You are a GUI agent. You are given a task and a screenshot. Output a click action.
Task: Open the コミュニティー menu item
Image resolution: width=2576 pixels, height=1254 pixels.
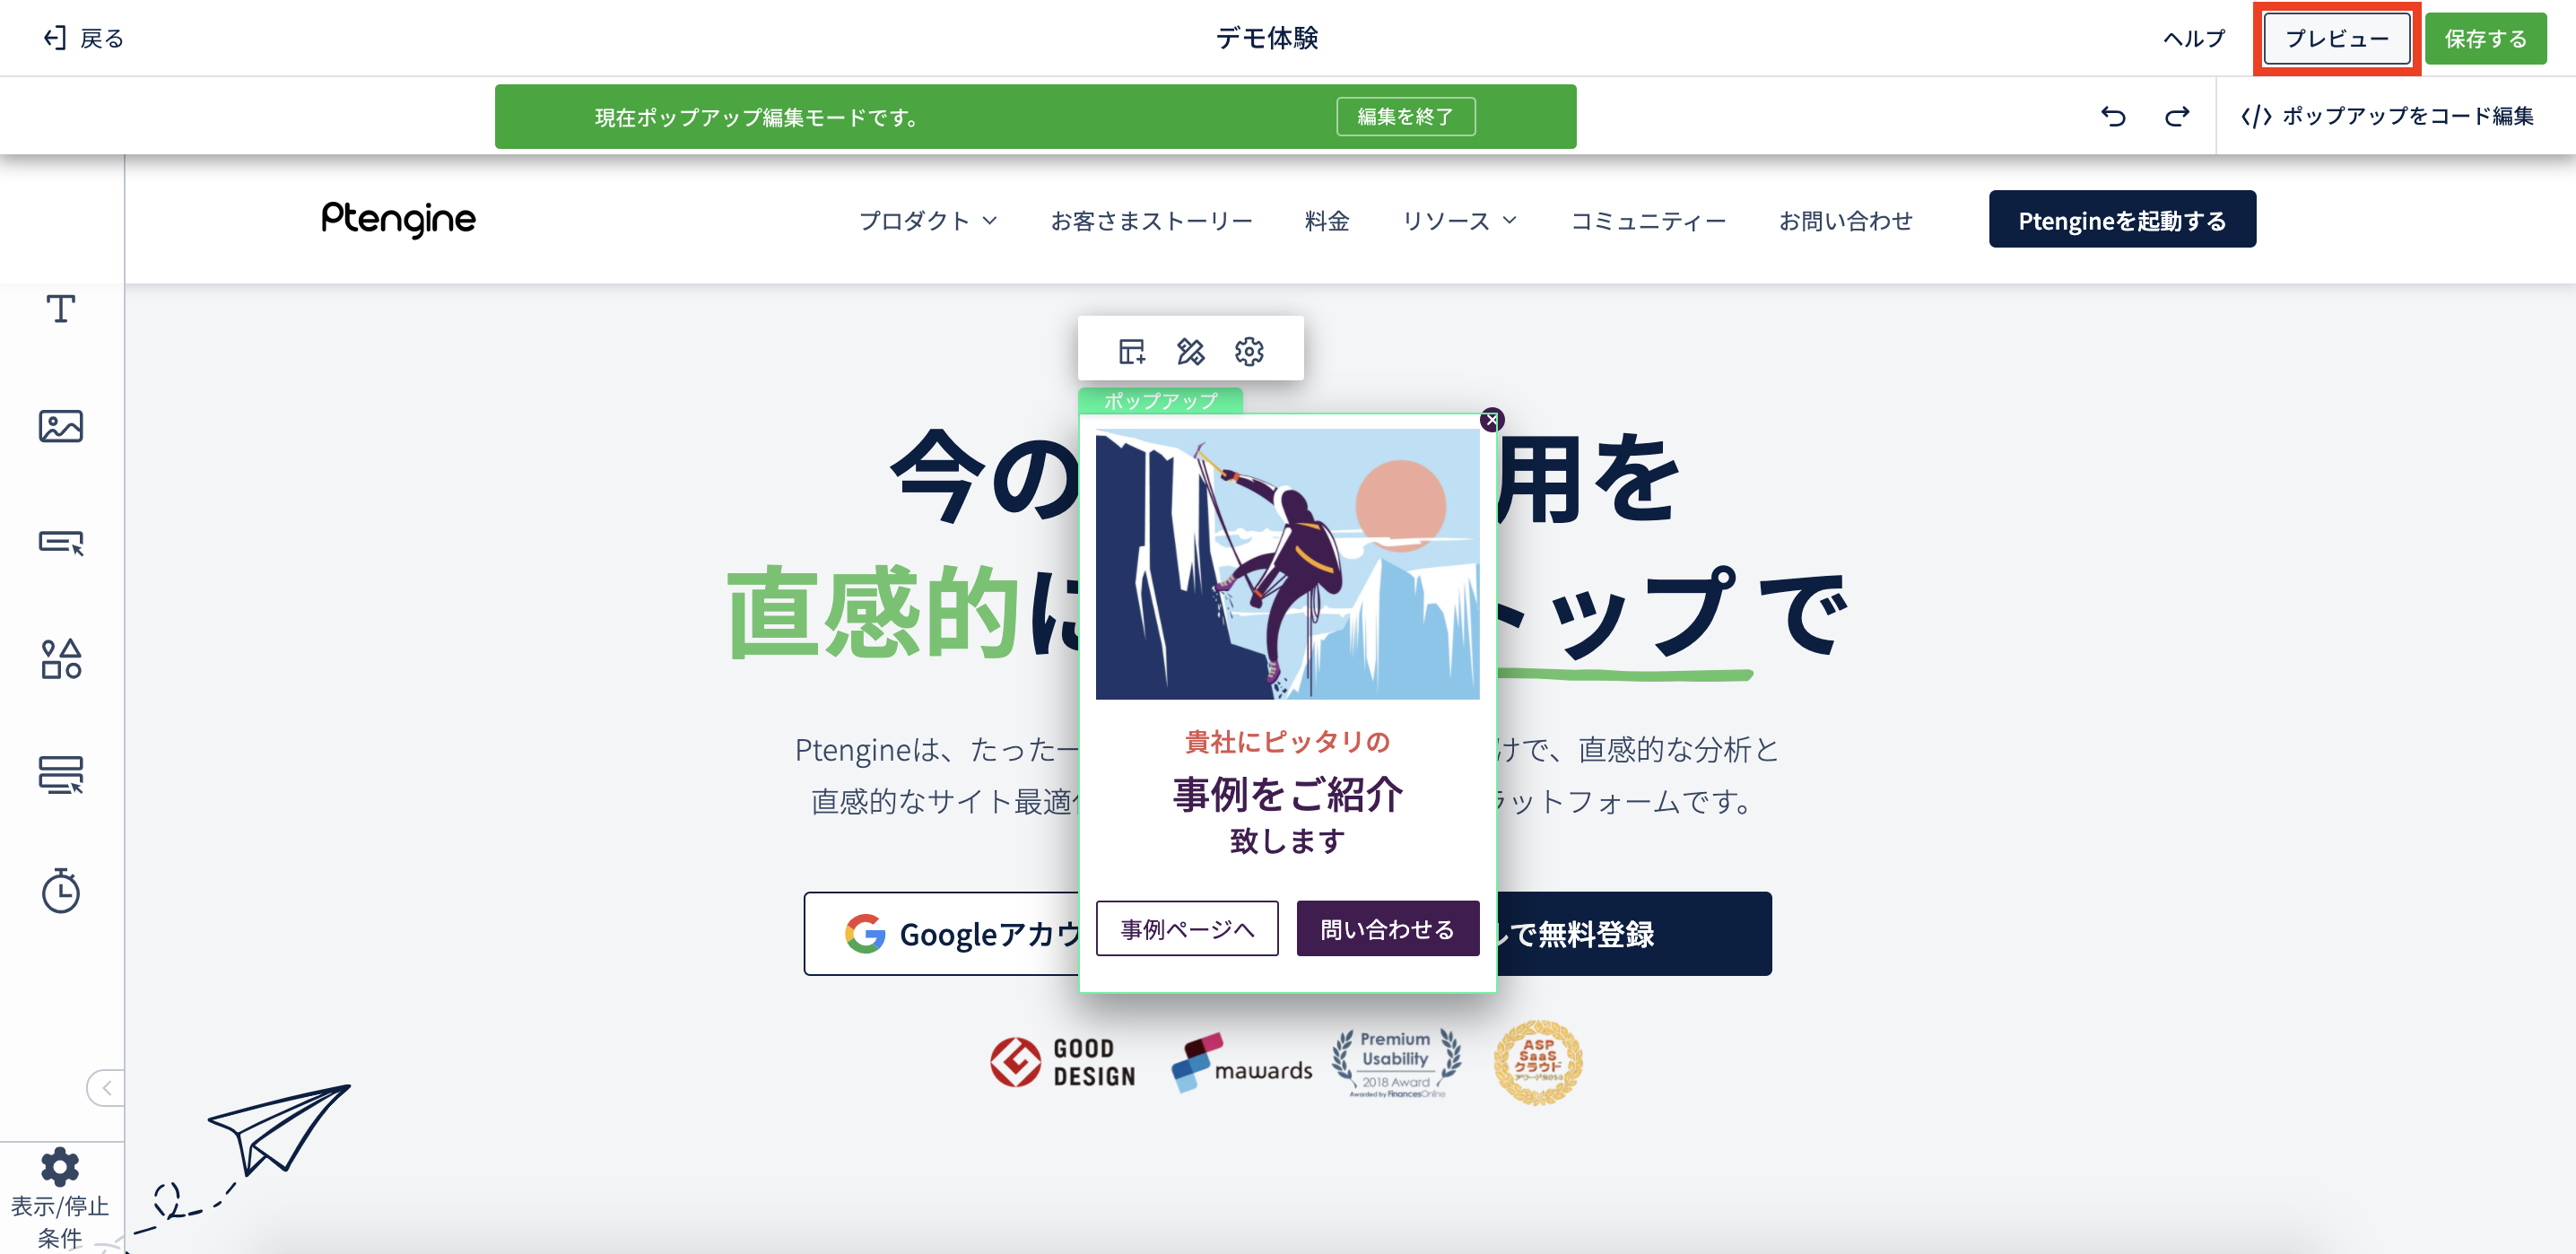pyautogui.click(x=1648, y=220)
